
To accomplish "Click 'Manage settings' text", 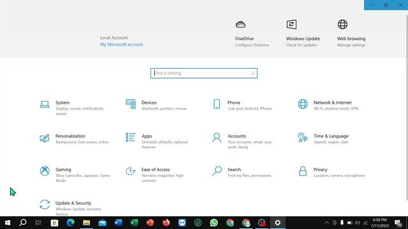I will pos(351,45).
